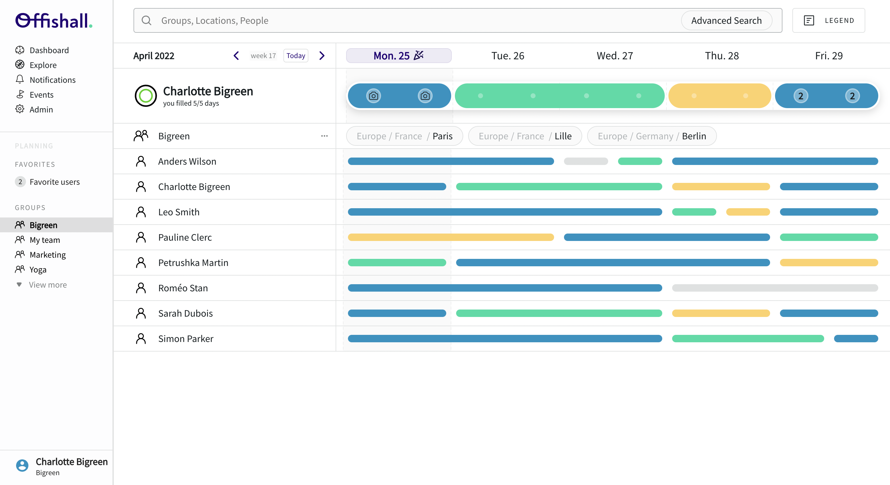
Task: Expand the 'View more' groups section
Action: [x=47, y=285]
